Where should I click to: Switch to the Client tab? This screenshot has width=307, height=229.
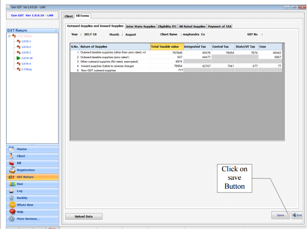click(x=69, y=16)
